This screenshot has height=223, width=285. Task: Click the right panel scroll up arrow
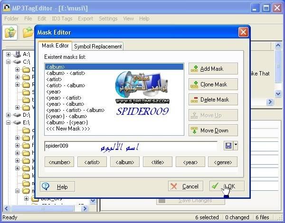pos(278,46)
